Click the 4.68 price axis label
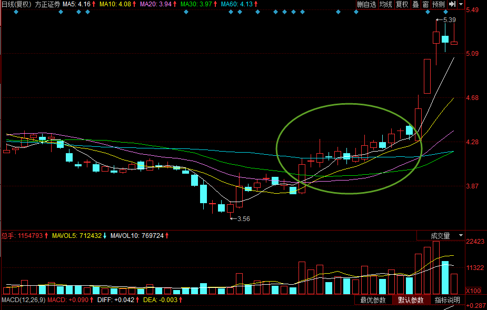Image resolution: width=487 pixels, height=310 pixels. tap(472, 98)
